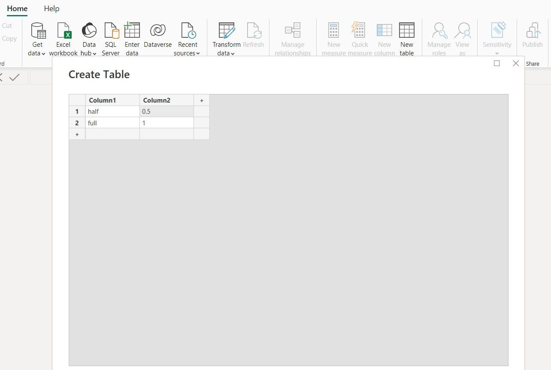Select Enter data on the ribbon

click(x=132, y=39)
